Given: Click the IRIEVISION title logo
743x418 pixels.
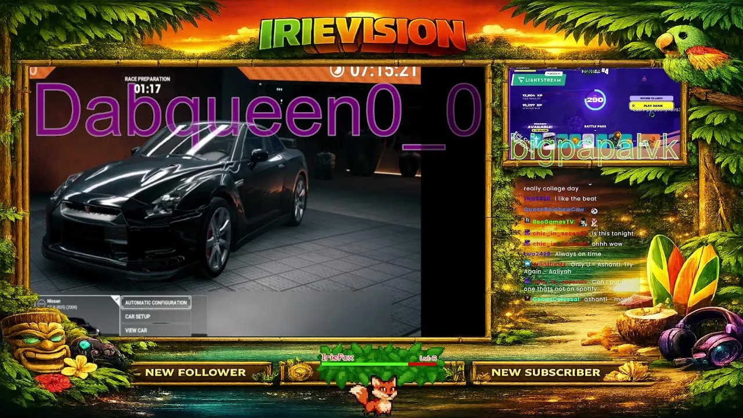Looking at the screenshot, I should pyautogui.click(x=362, y=36).
